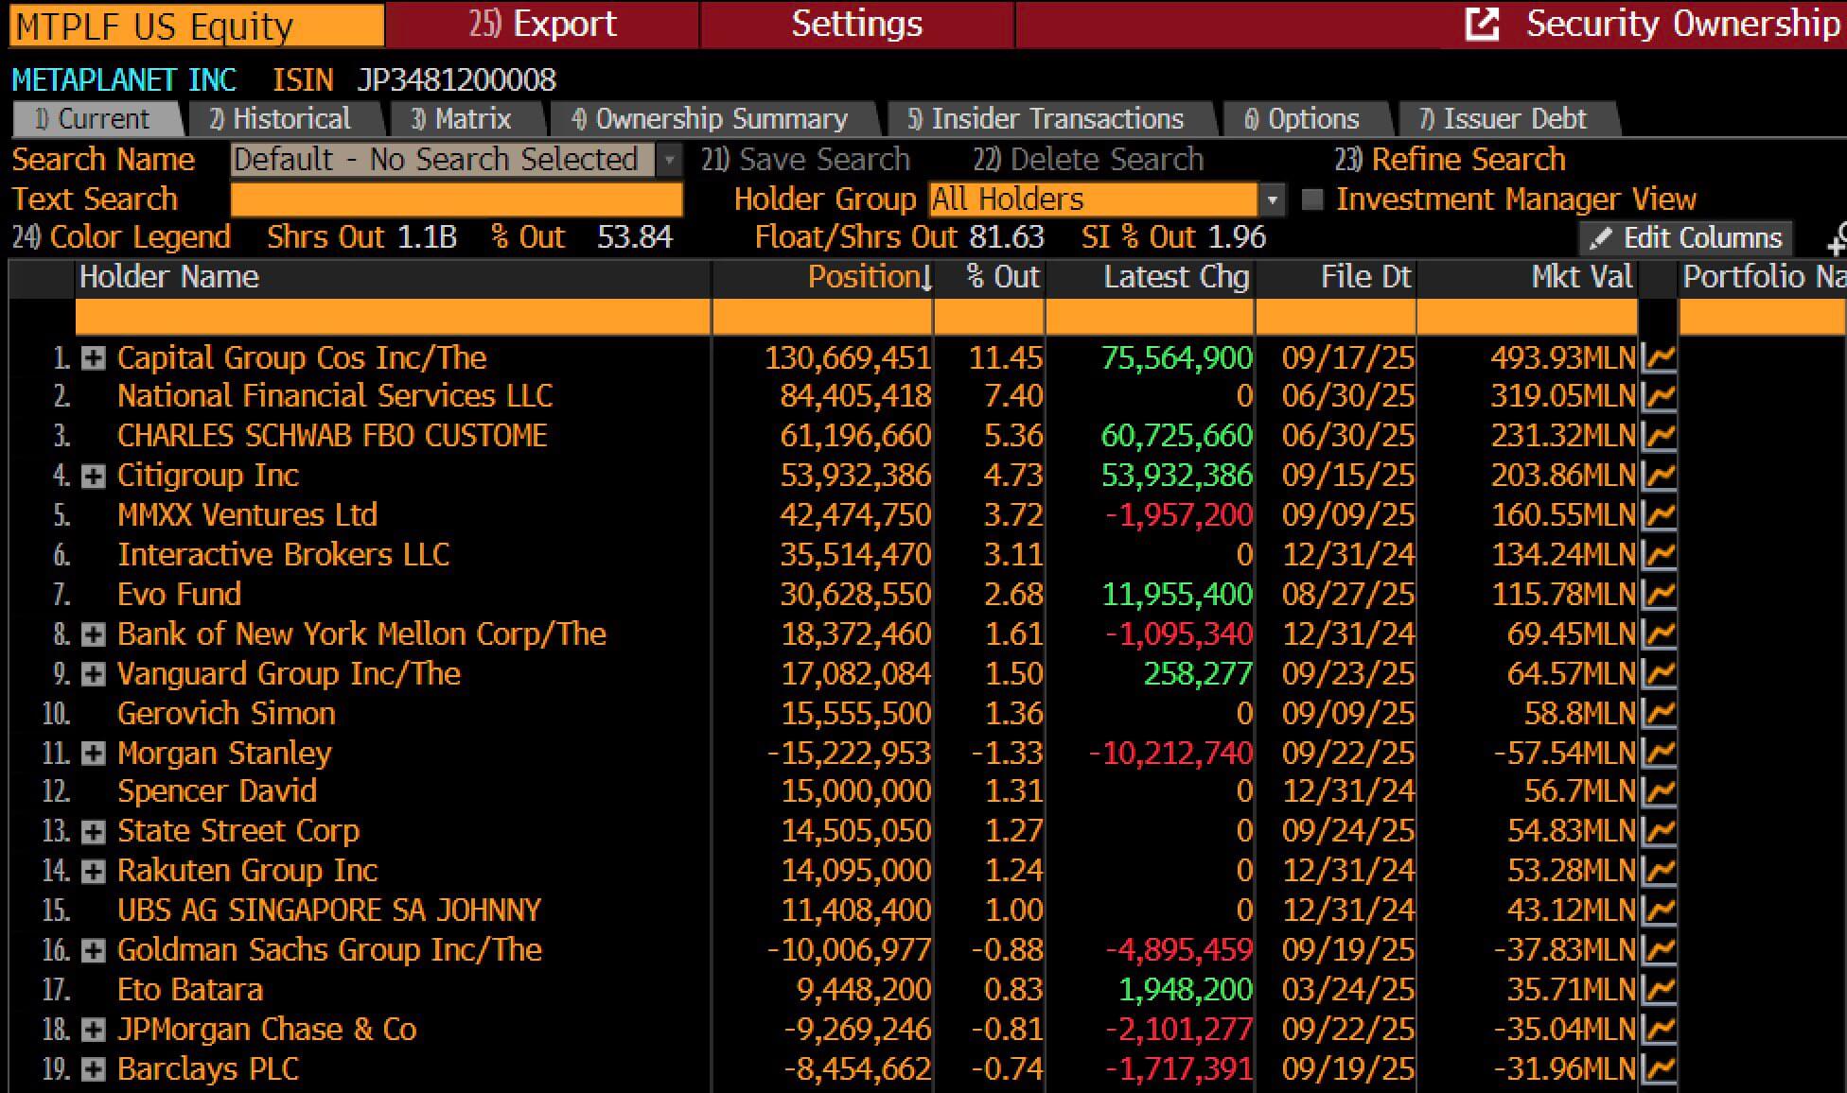
Task: Open the Search Name dropdown
Action: [x=670, y=159]
